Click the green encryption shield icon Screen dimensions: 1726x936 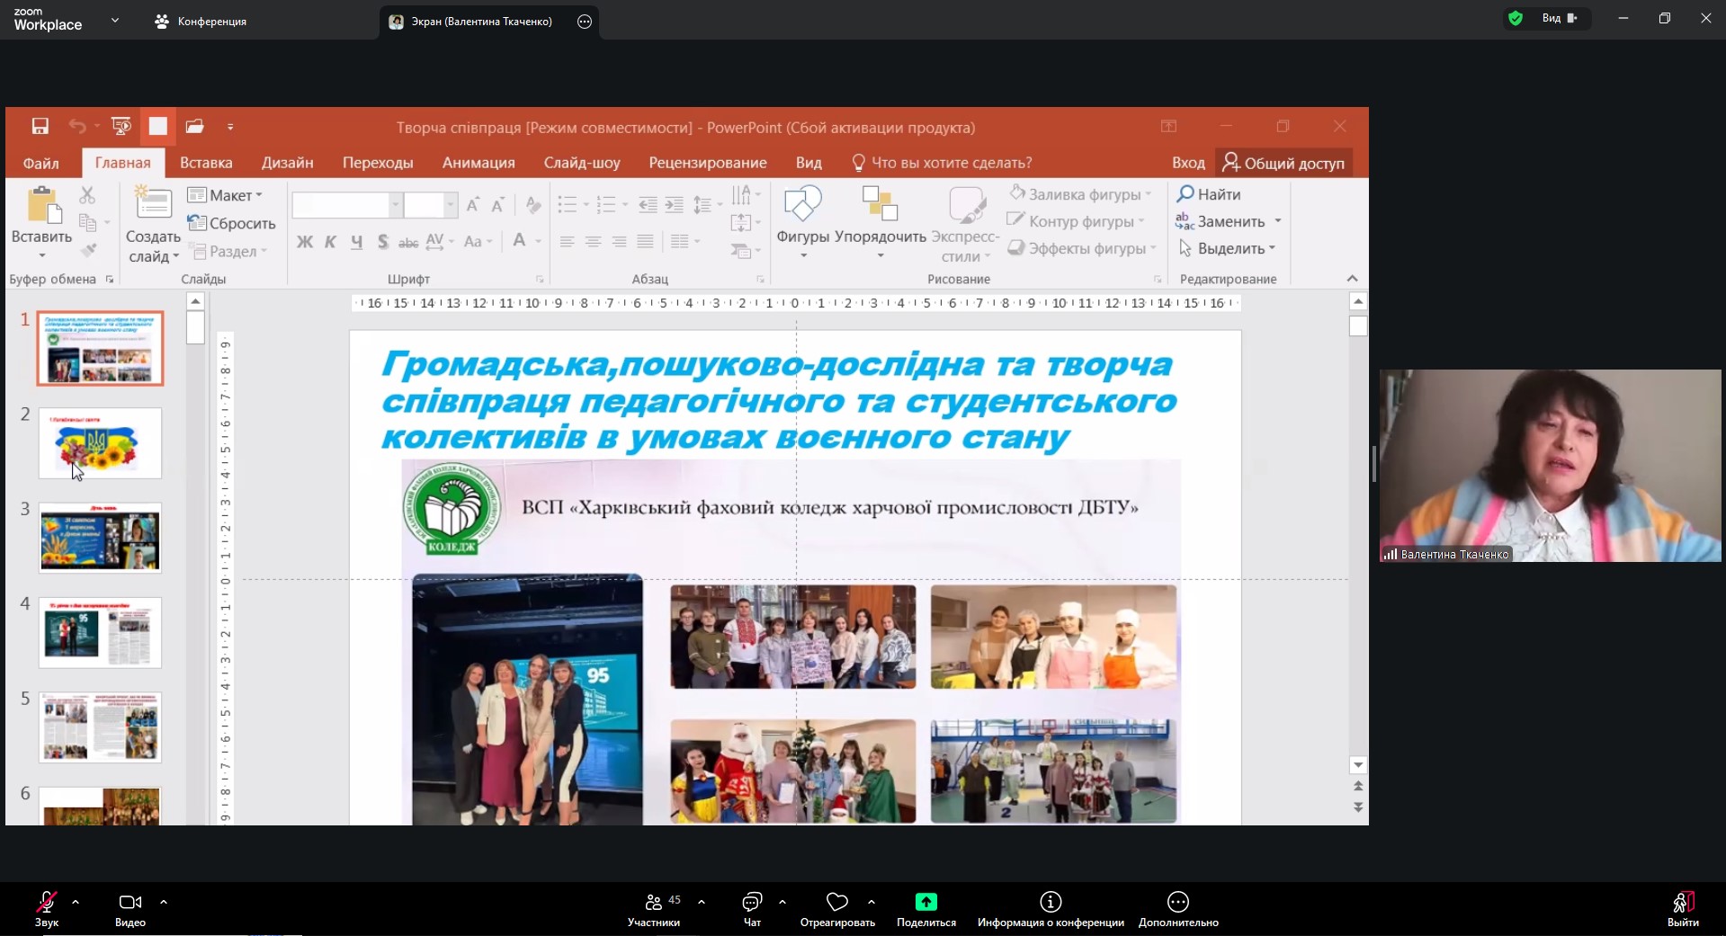(x=1516, y=18)
